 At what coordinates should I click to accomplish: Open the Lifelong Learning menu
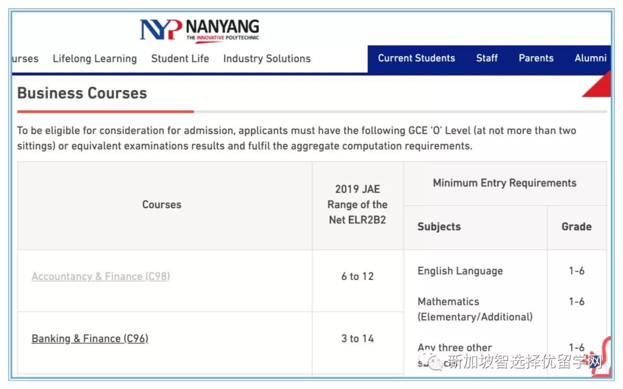point(95,58)
